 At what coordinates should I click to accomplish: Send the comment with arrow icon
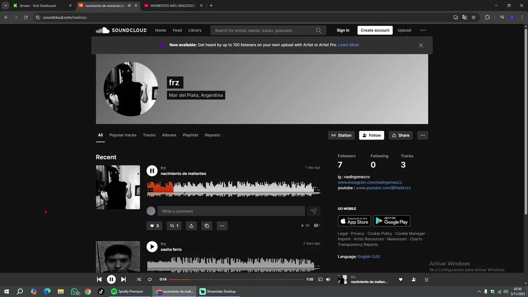(313, 211)
